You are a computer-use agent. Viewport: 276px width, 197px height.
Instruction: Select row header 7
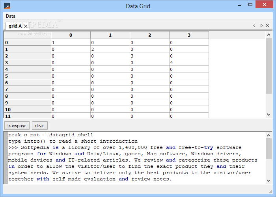[x=28, y=89]
